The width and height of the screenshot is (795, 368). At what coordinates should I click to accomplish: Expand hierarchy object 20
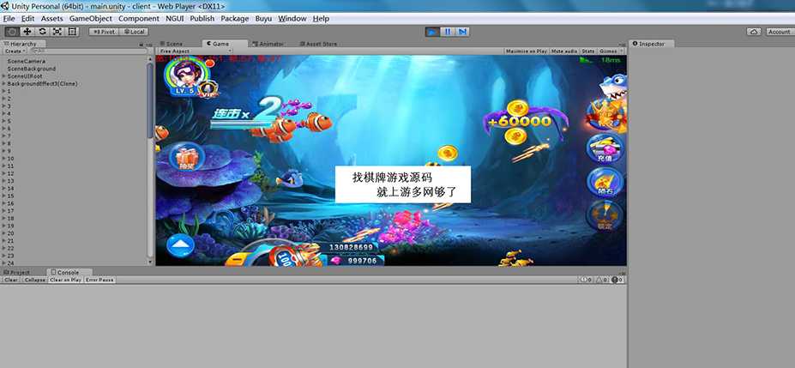click(4, 233)
